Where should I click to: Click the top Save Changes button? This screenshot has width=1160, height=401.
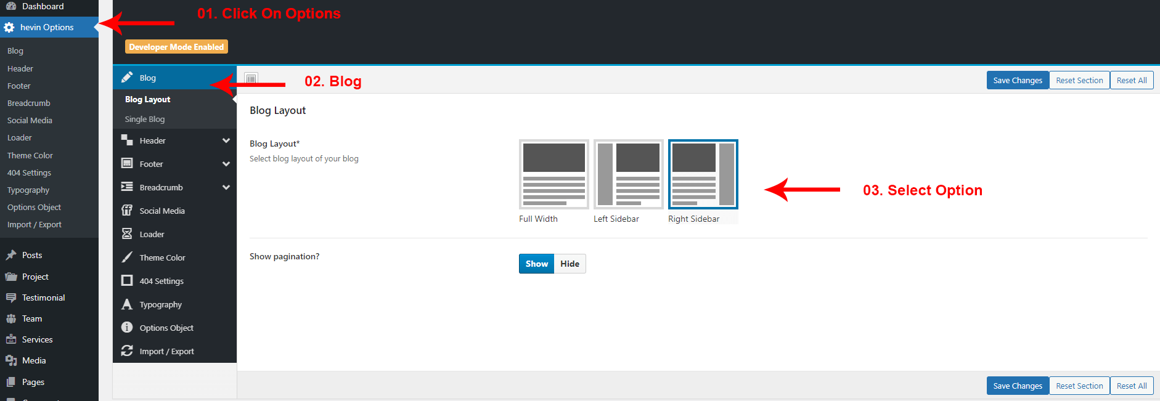(x=1017, y=81)
